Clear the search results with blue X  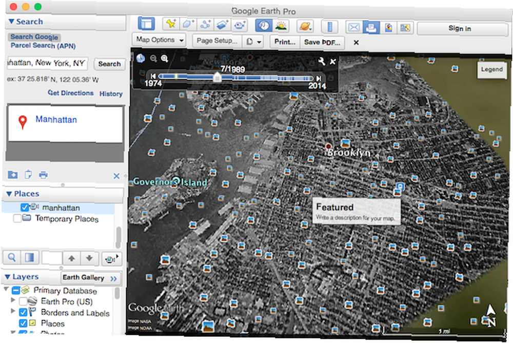pos(116,176)
